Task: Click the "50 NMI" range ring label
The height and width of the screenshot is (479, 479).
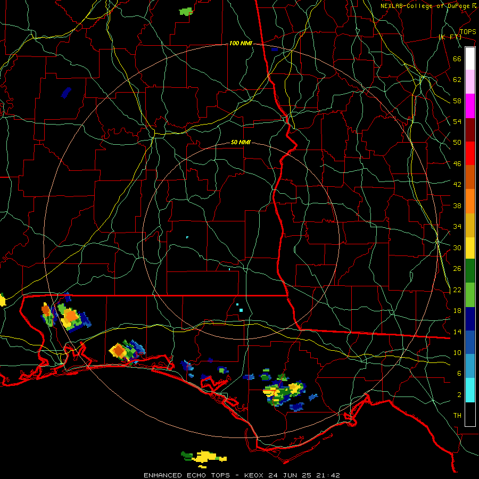Action: (241, 142)
